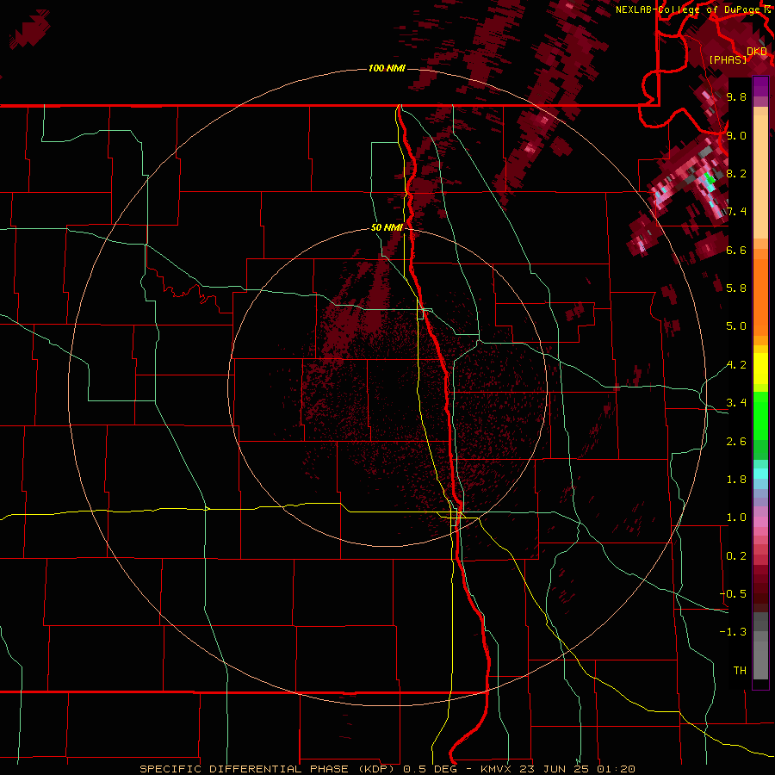Viewport: 775px width, 775px height.
Task: Click the 3.4 scale value
Action: point(736,403)
